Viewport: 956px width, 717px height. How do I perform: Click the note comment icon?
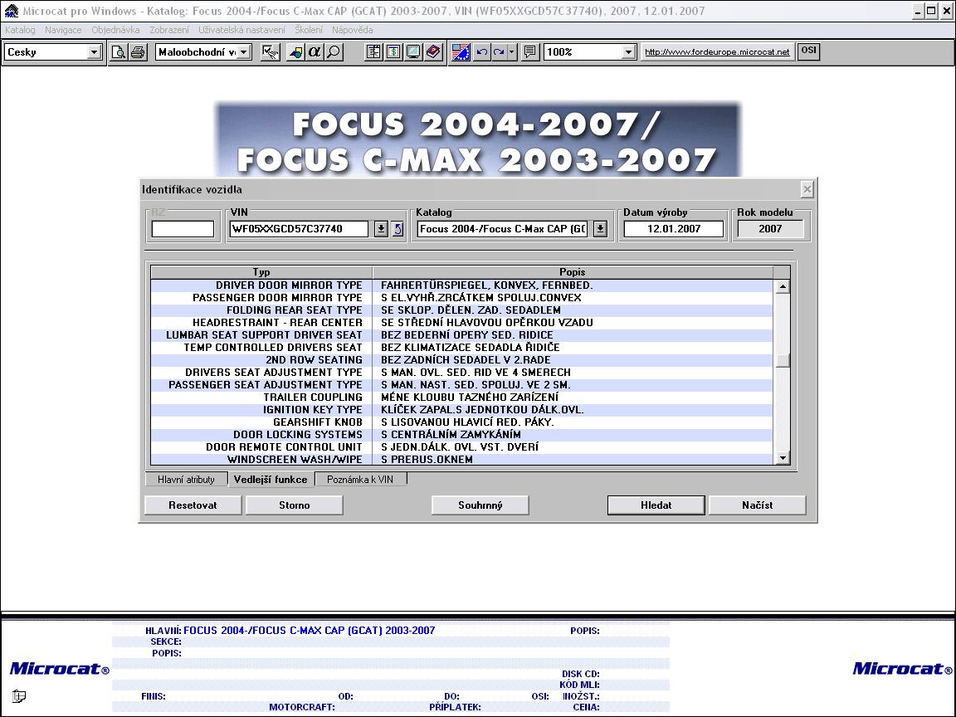click(529, 52)
